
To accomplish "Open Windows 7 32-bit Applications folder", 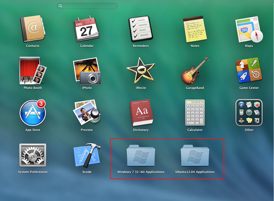I will [x=141, y=155].
